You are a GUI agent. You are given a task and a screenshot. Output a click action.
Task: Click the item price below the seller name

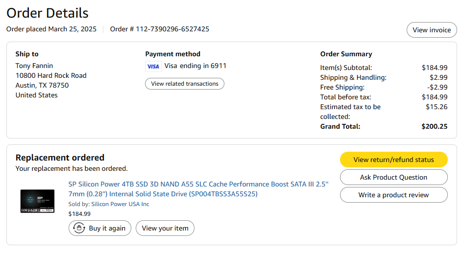coord(79,214)
